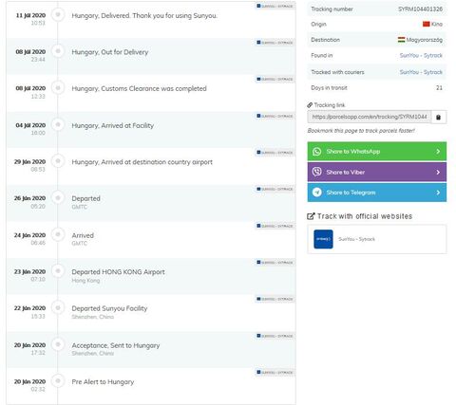
Task: Click the Viber logo icon
Action: point(316,172)
